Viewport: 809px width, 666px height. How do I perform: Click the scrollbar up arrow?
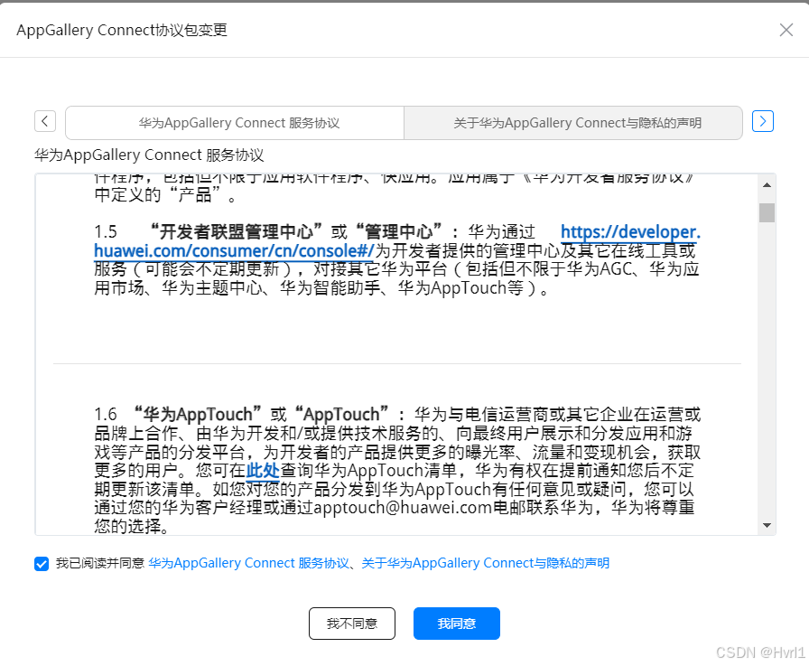767,185
